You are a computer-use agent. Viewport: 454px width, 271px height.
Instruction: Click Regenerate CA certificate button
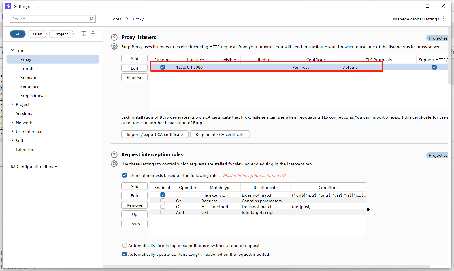point(220,134)
